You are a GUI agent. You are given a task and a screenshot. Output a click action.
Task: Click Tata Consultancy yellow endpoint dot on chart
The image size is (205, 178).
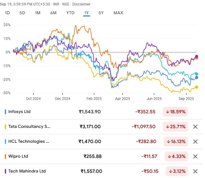[196, 87]
